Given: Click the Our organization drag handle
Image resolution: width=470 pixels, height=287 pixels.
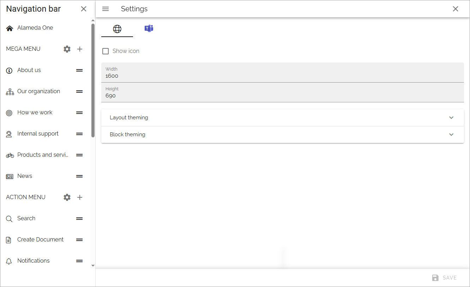Looking at the screenshot, I should click(x=79, y=91).
